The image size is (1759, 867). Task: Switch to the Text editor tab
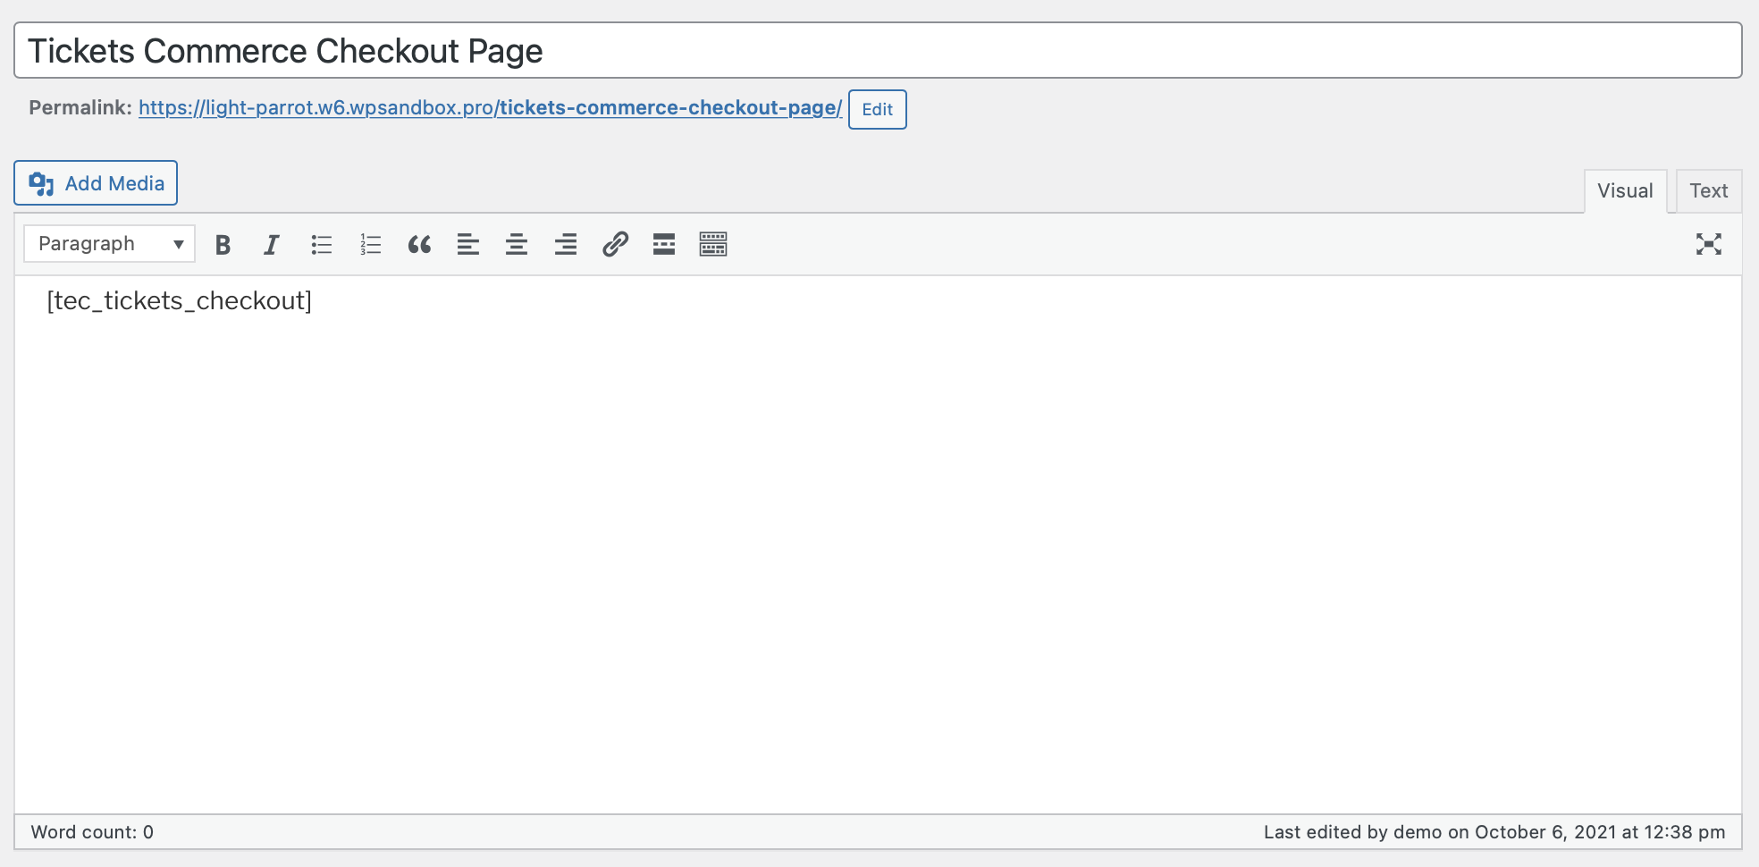[1708, 191]
